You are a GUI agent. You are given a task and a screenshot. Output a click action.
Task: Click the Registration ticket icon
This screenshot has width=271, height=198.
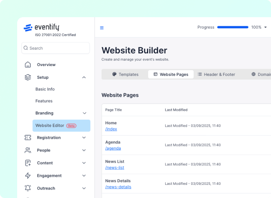click(28, 137)
